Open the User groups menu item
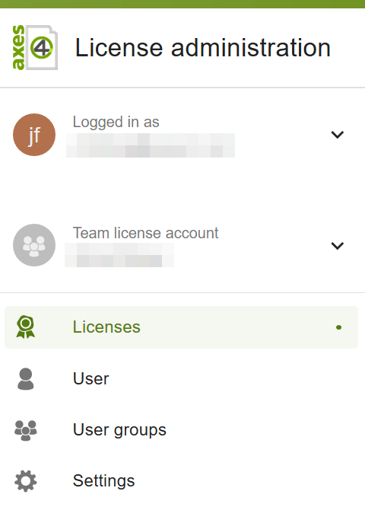Screen dimensions: 365x507 181,430
